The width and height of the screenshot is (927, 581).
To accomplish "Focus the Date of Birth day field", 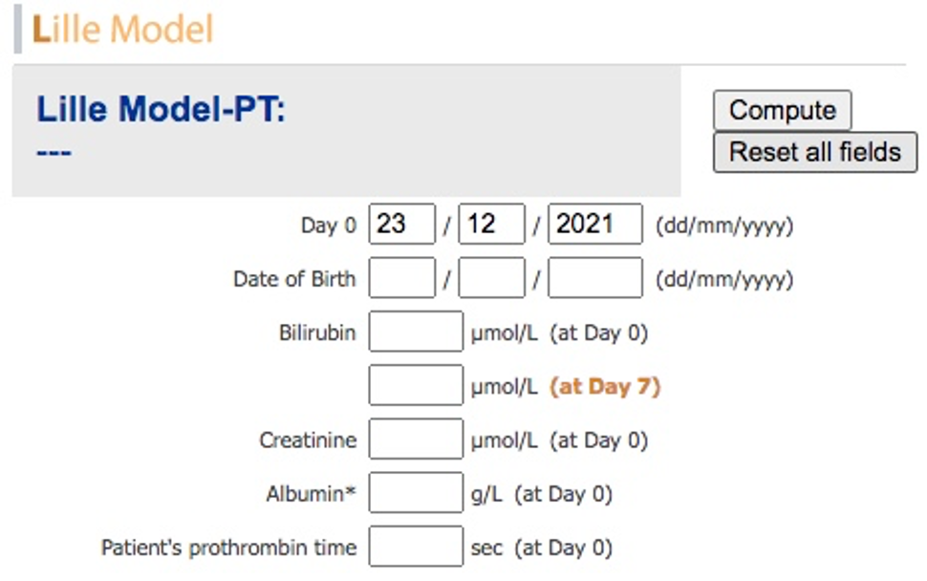I will pos(402,277).
